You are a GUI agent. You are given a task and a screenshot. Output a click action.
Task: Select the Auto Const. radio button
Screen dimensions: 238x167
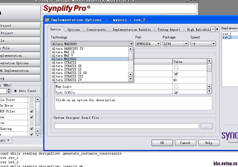[15, 91]
